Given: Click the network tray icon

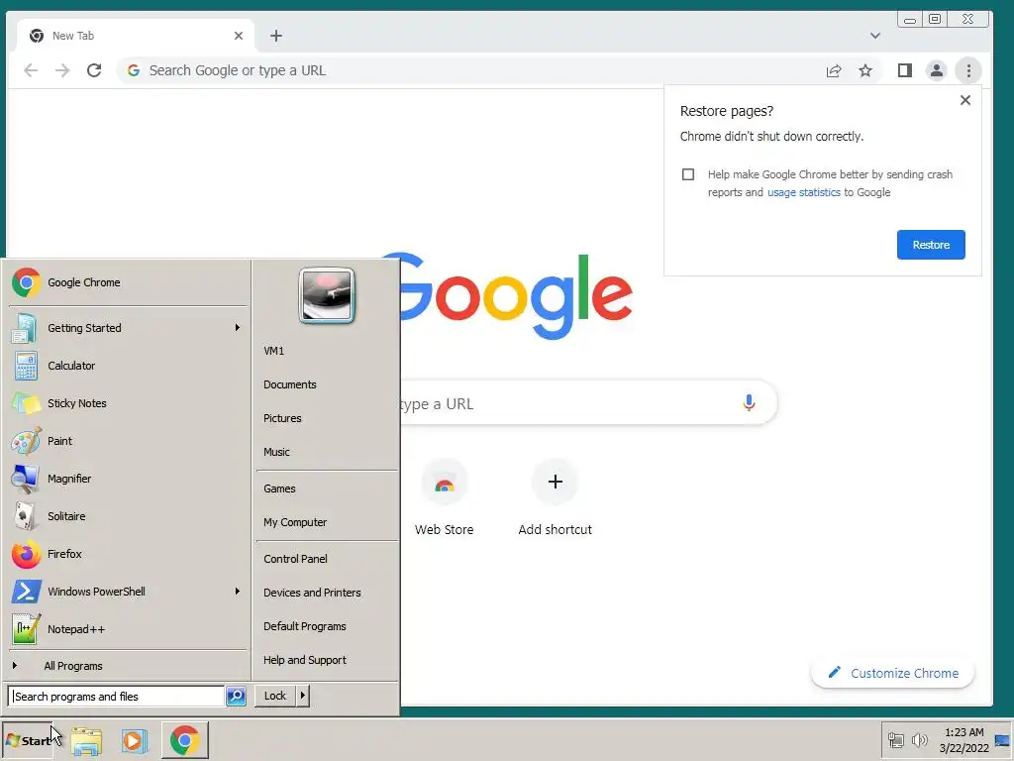Looking at the screenshot, I should [895, 740].
